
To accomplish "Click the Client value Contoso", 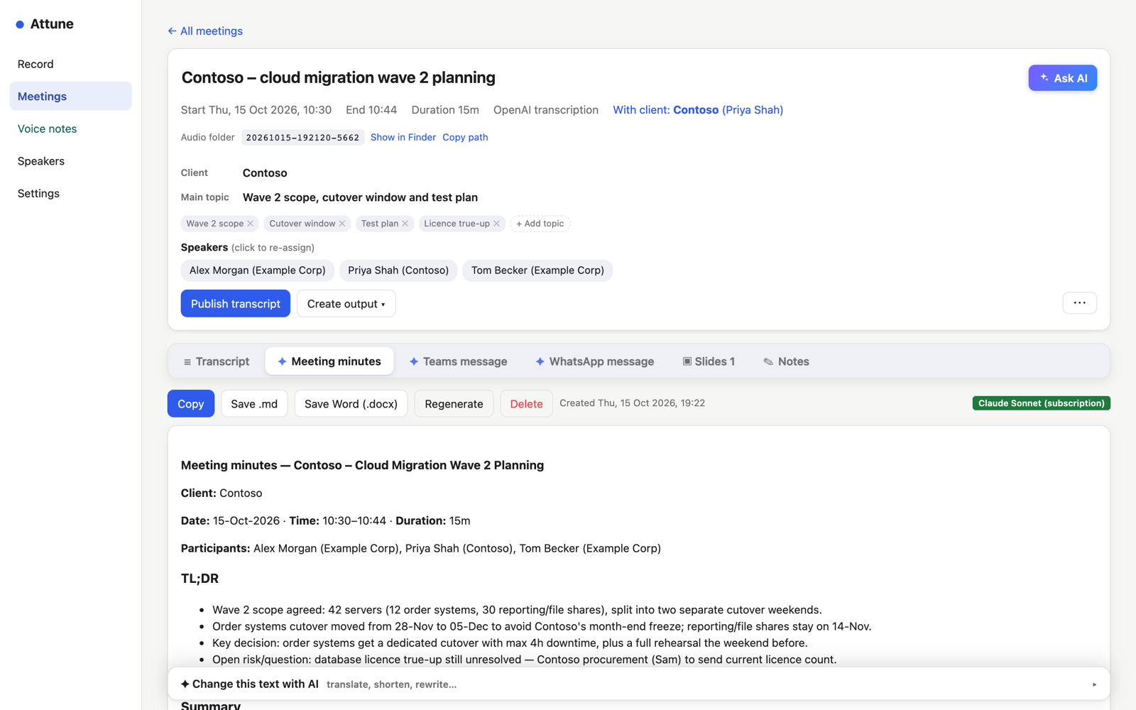I will (265, 173).
